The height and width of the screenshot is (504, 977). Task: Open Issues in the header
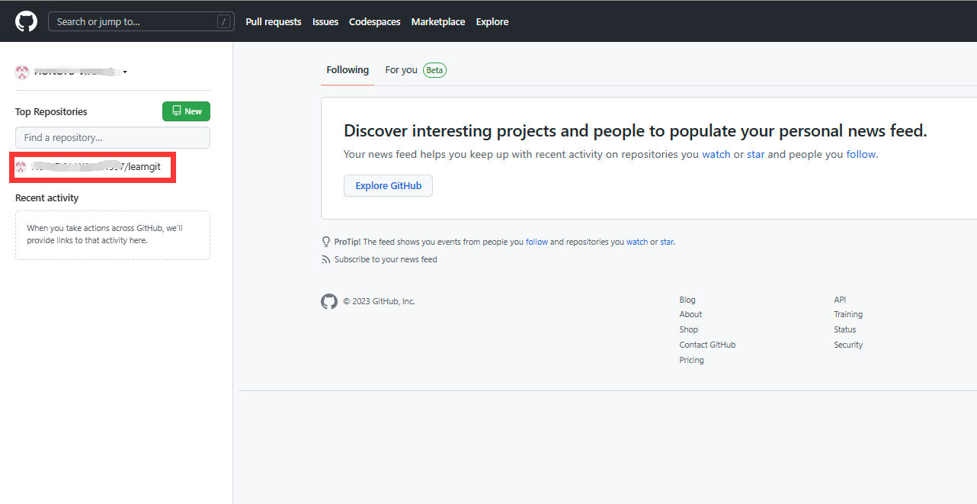tap(325, 21)
